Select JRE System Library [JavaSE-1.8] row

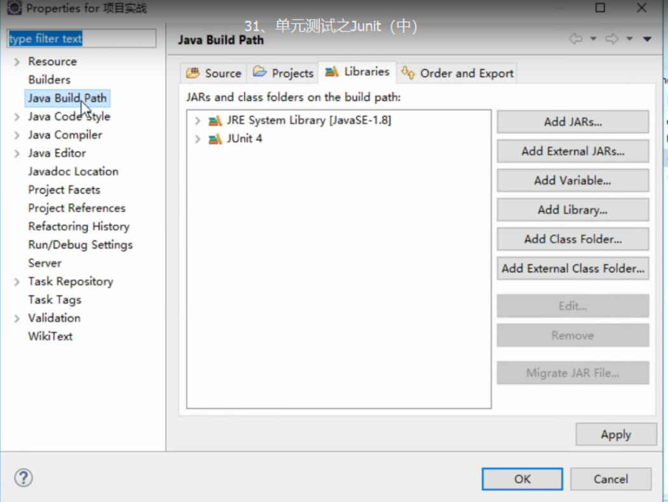click(x=309, y=121)
